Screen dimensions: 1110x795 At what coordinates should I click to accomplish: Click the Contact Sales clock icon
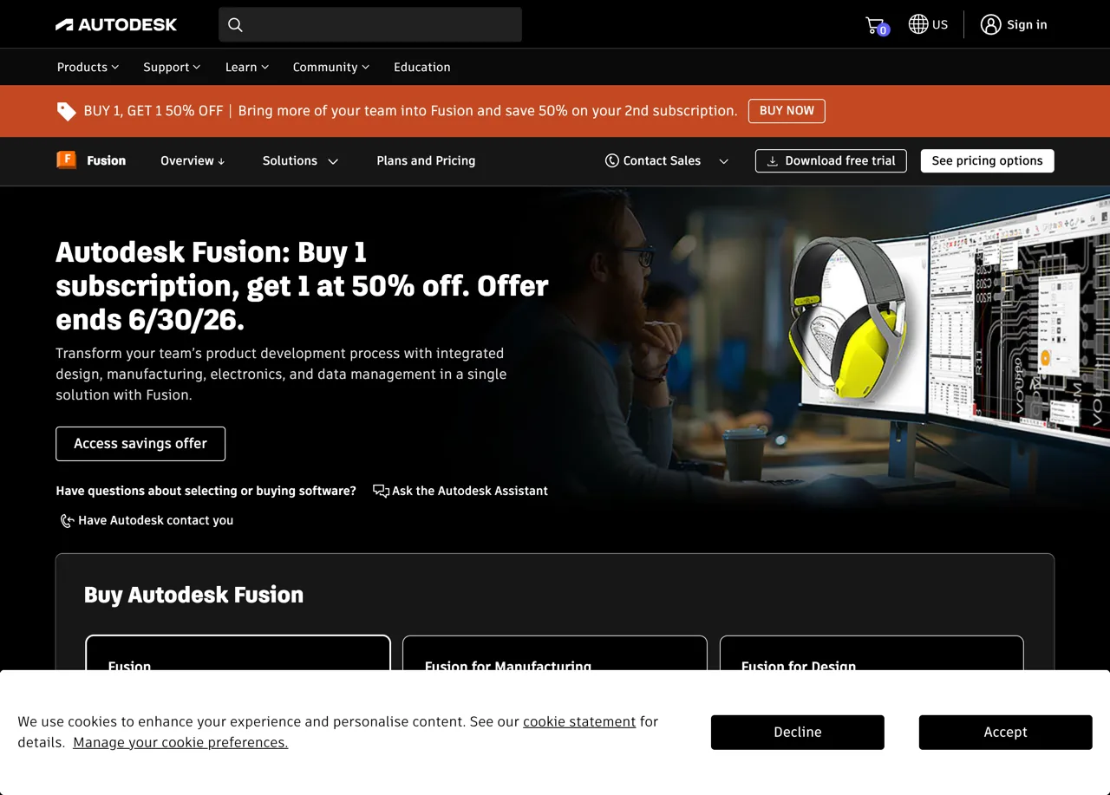click(x=612, y=160)
